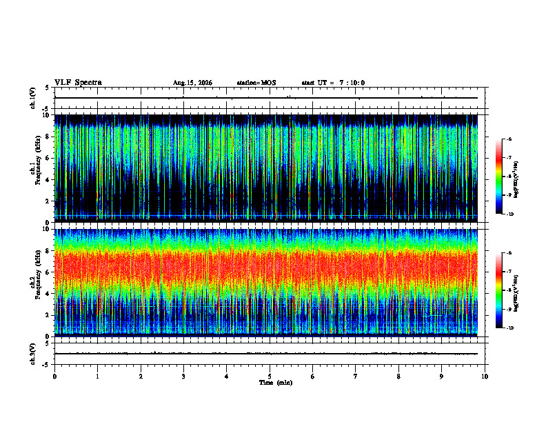546x422 pixels.
Task: Click the ch.1 spectrogram color bar
Action: click(499, 177)
